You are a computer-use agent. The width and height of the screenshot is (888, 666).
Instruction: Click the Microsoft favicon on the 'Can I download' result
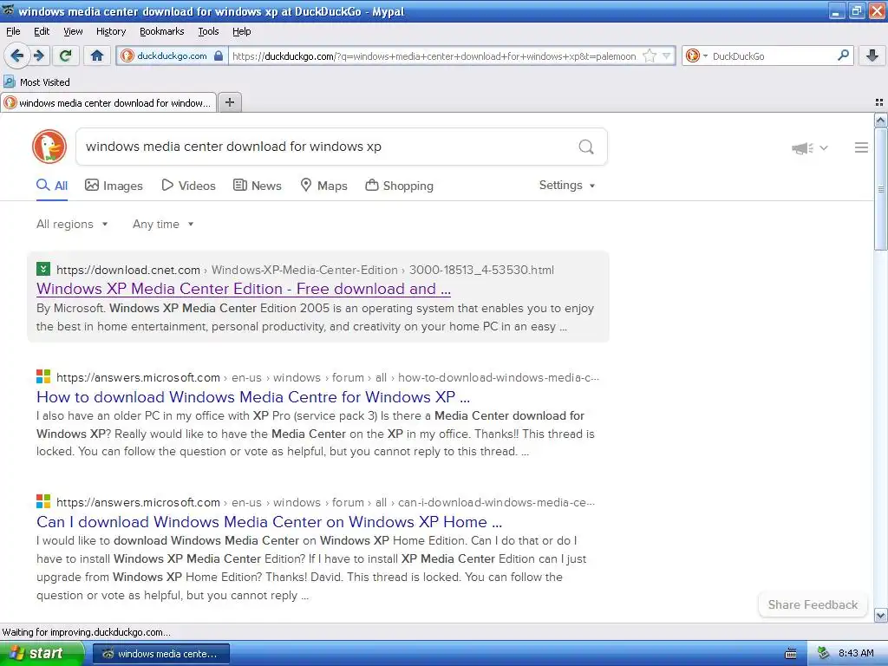(x=43, y=501)
